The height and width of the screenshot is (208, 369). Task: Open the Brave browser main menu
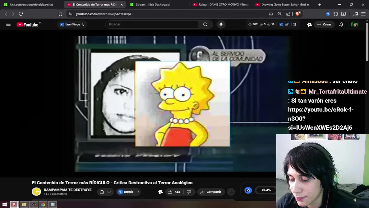[x=364, y=14]
